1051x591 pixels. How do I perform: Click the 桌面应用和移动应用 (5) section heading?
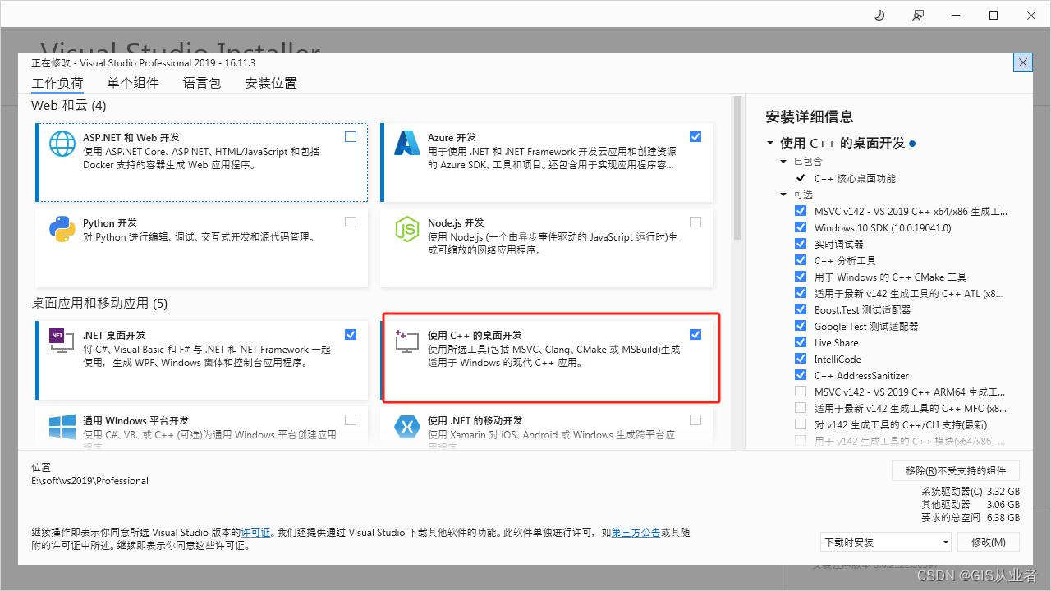(x=99, y=304)
